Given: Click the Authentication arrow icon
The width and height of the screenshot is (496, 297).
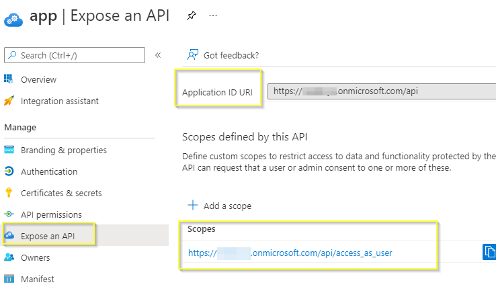Looking at the screenshot, I should click(x=9, y=171).
